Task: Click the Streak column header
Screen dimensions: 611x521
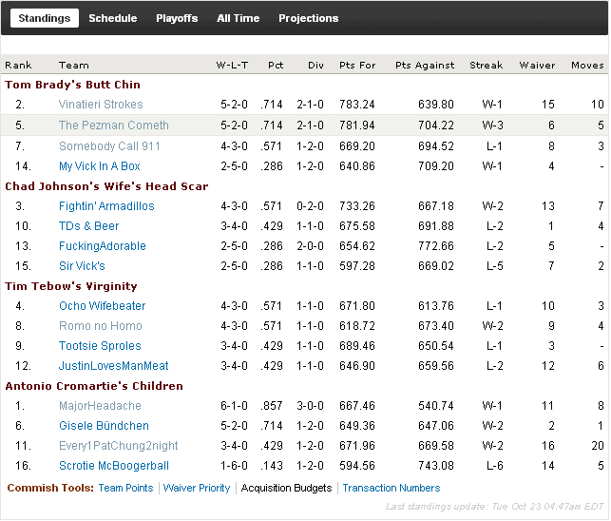Action: (486, 65)
